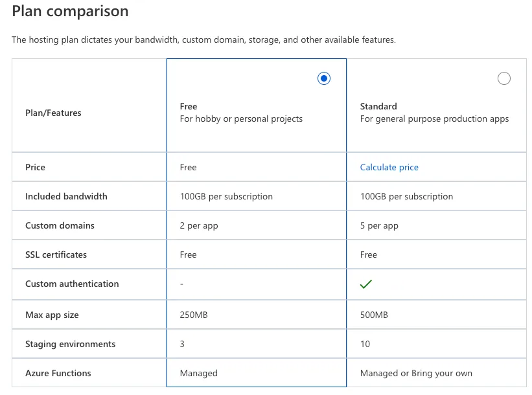Select the Standard plan radio button
The image size is (532, 395).
(503, 78)
